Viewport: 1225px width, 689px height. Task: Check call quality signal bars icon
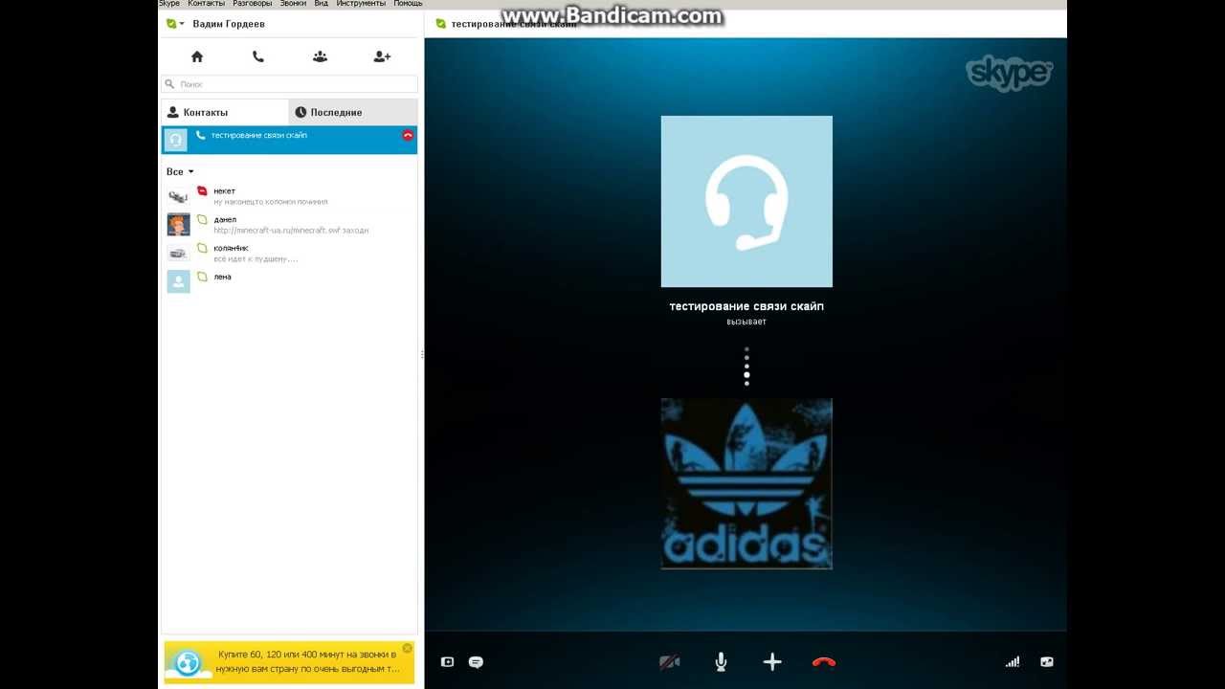click(x=1013, y=661)
